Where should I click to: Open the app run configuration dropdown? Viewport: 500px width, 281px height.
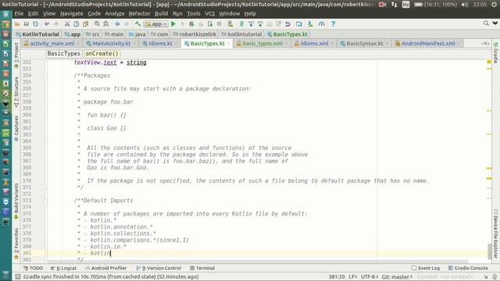[x=155, y=24]
